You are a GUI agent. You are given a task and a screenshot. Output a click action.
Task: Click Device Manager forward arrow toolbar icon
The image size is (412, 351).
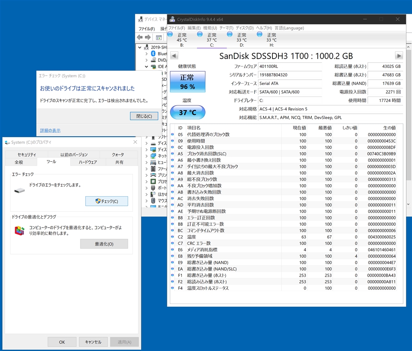[x=148, y=37]
